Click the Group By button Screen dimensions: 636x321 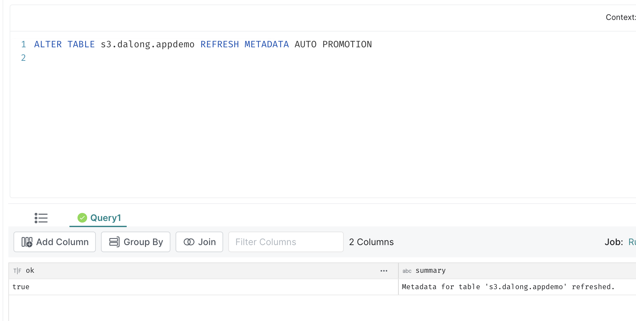coord(136,242)
